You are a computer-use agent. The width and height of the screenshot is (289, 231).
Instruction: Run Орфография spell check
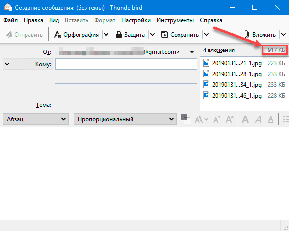tap(77, 35)
